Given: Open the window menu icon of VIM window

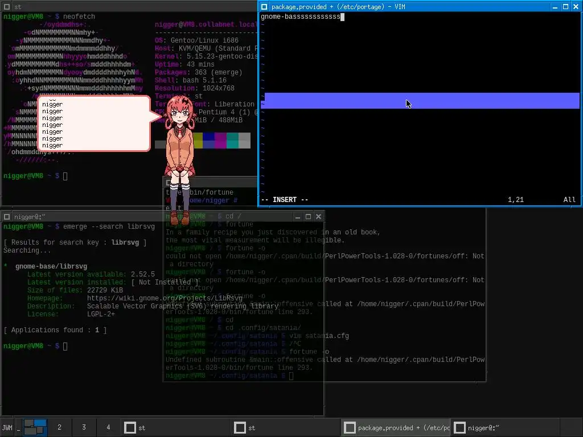Looking at the screenshot, I should click(264, 7).
